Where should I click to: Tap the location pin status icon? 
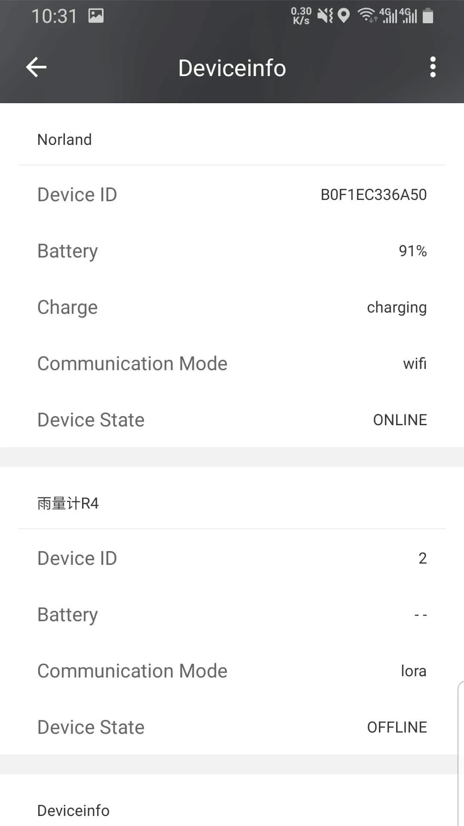tap(343, 16)
